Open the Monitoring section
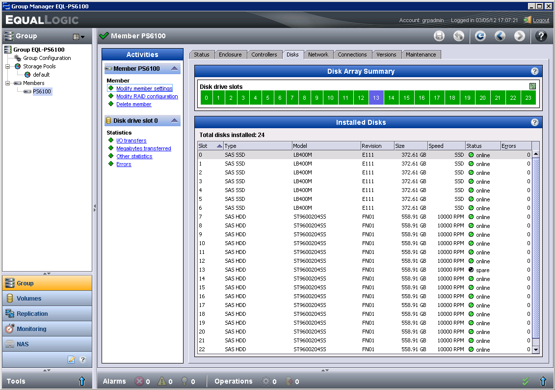The width and height of the screenshot is (555, 390). tap(47, 329)
